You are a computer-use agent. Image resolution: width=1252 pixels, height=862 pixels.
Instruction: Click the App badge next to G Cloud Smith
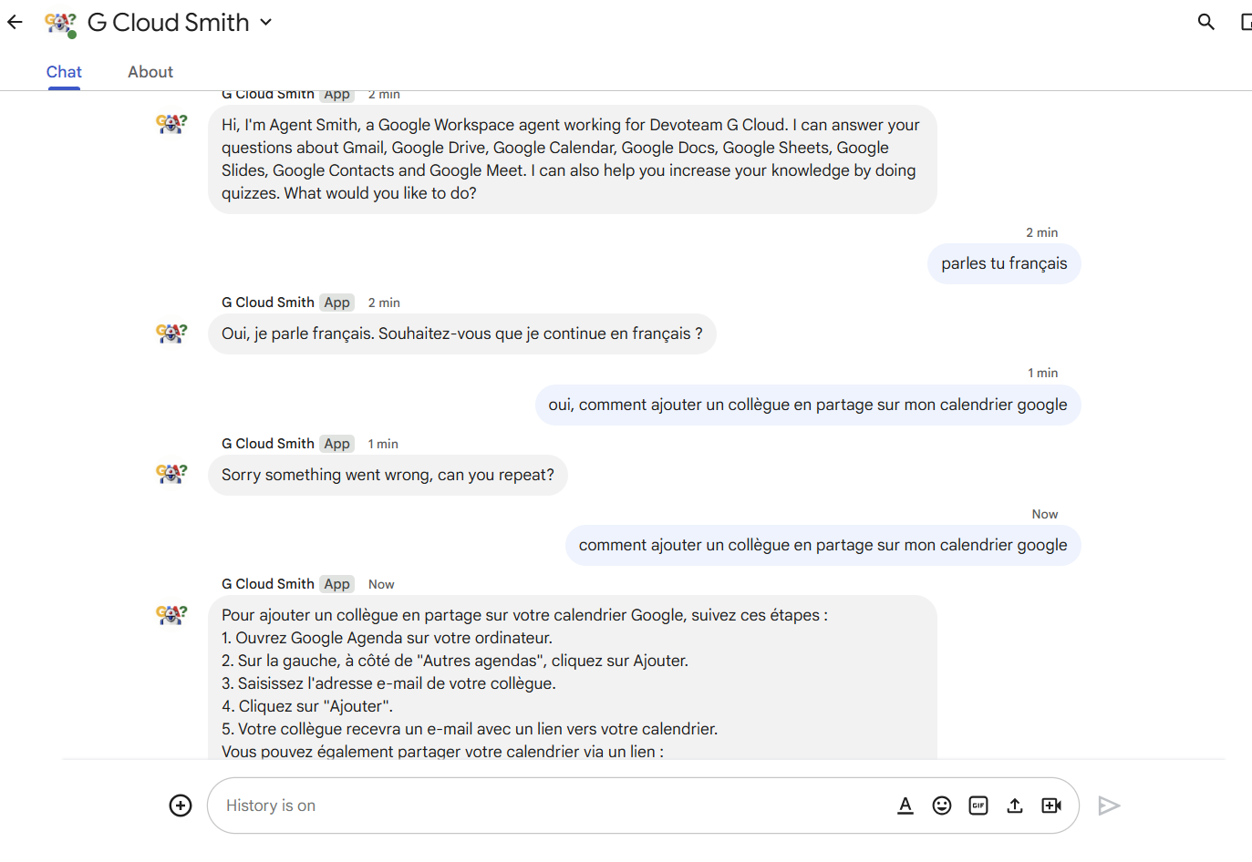336,583
